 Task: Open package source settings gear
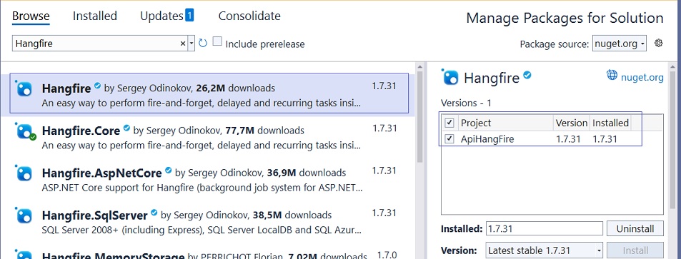658,43
